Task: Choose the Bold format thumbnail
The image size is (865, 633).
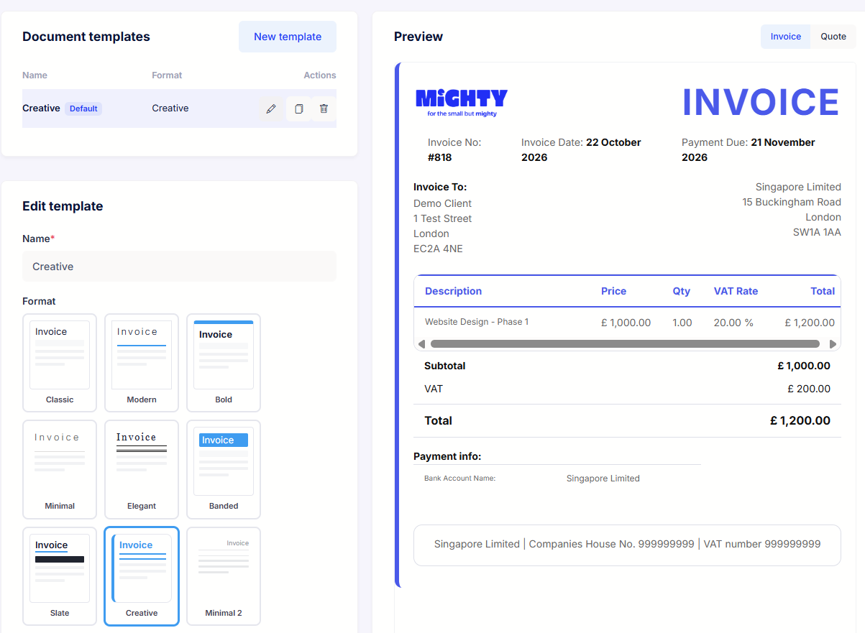Action: pyautogui.click(x=224, y=363)
